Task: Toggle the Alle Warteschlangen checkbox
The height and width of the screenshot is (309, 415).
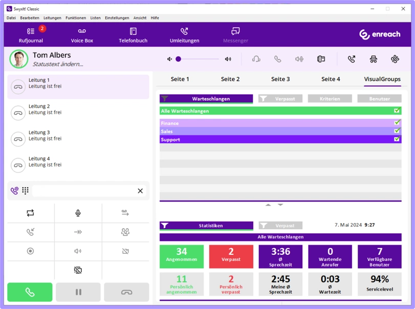Action: (x=397, y=111)
